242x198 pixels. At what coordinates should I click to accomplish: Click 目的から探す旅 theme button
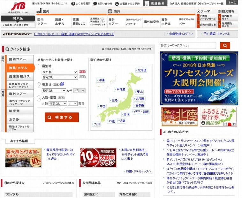207,25
